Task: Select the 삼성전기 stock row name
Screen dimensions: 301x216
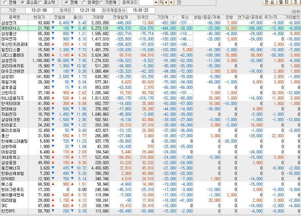Action: 9,23
